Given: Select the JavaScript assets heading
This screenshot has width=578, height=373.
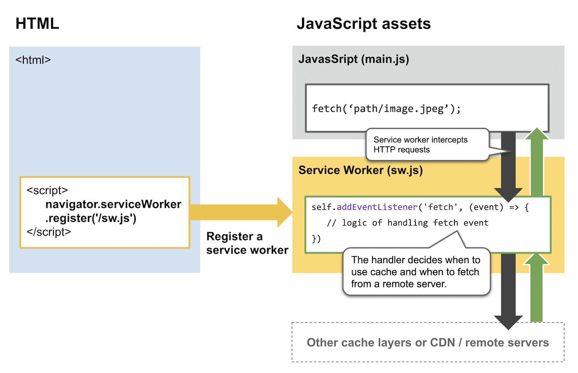Looking at the screenshot, I should [364, 23].
